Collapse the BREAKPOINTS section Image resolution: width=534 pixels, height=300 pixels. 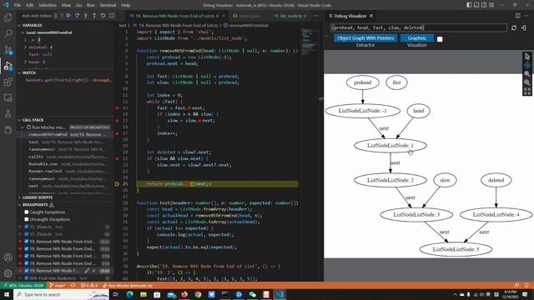[36, 205]
